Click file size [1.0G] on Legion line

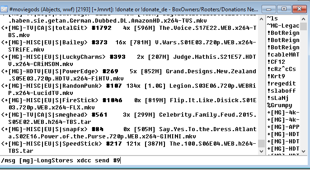(155, 86)
